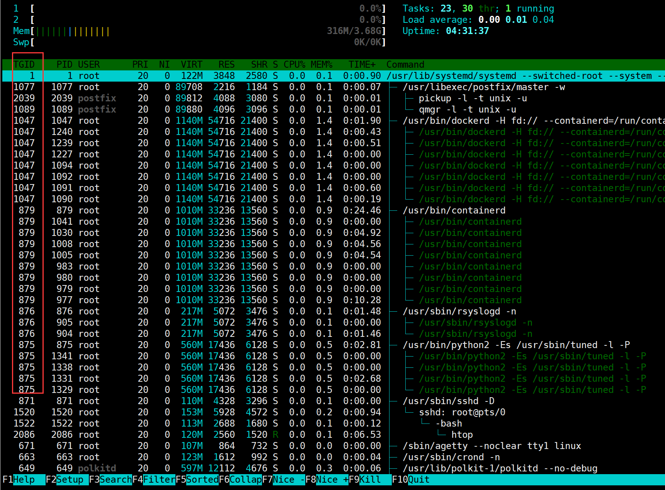Select the sshd -D process row
The image size is (665, 490).
pyautogui.click(x=333, y=401)
